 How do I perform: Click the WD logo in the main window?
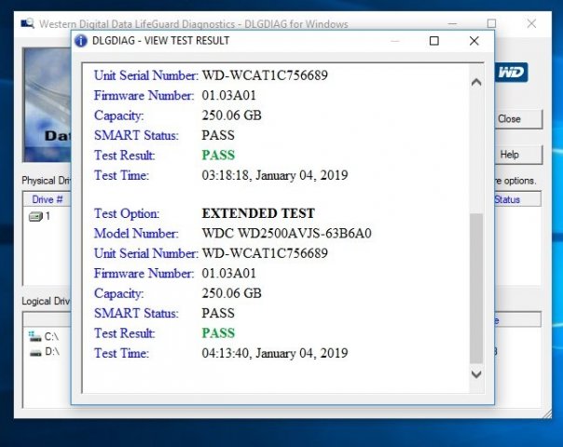[x=512, y=72]
